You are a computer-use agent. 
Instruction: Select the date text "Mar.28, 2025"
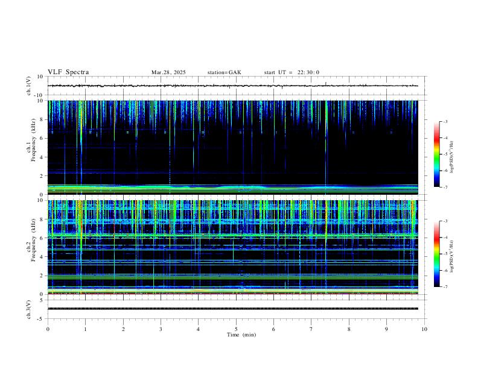tap(168, 72)
